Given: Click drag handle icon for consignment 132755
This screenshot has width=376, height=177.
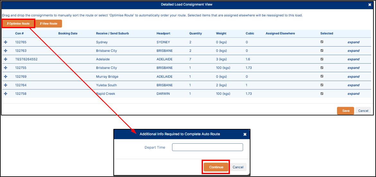Looking at the screenshot, I should pos(5,68).
